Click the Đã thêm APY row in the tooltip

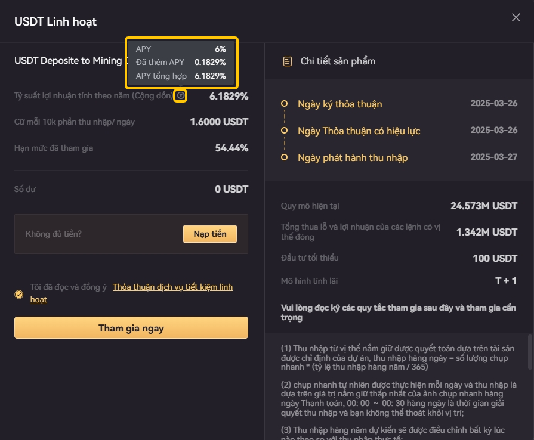click(x=181, y=62)
